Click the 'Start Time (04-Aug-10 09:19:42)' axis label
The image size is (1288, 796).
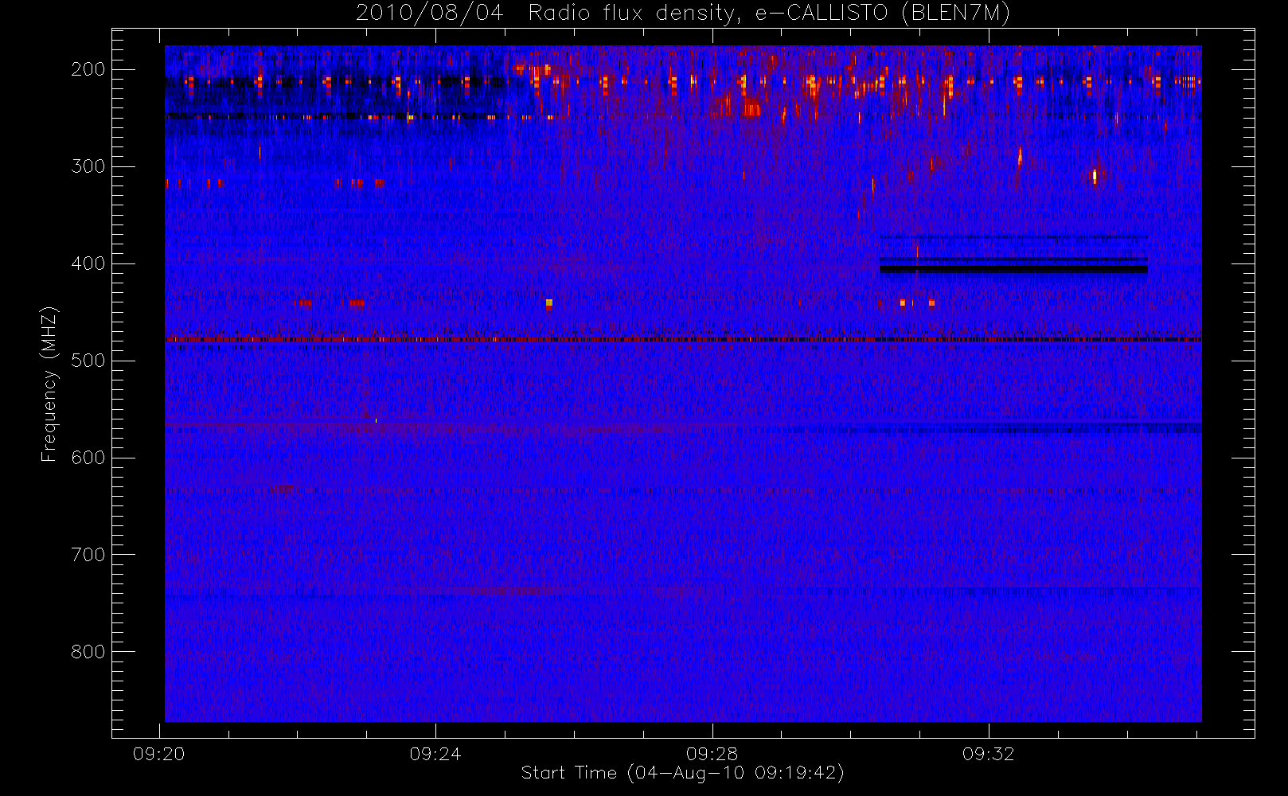(682, 773)
